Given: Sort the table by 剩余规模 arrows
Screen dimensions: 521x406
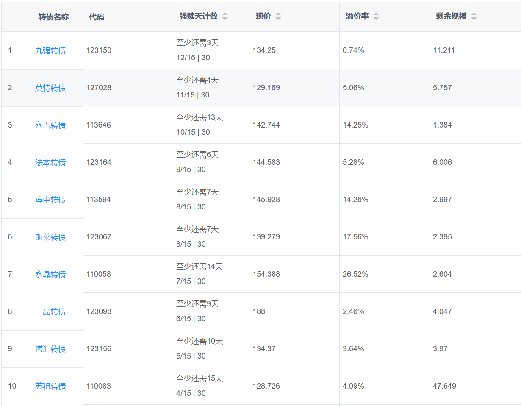Looking at the screenshot, I should click(474, 17).
